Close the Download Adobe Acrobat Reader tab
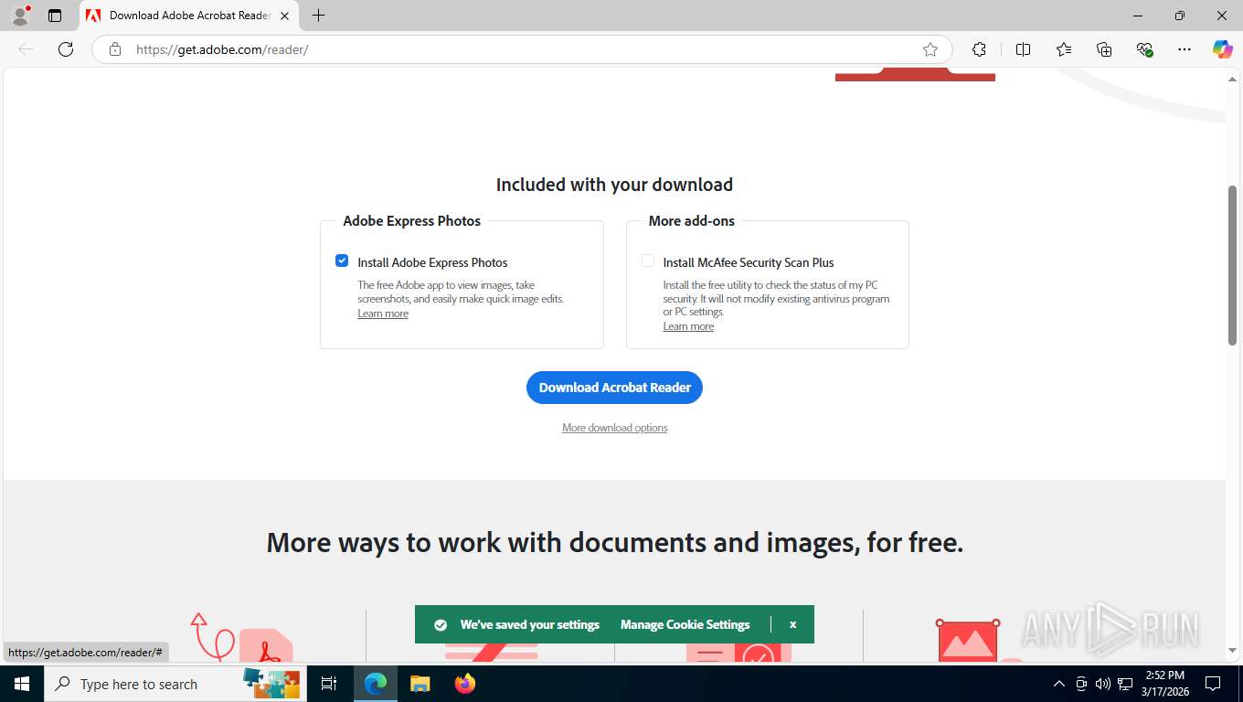Viewport: 1243px width, 702px height. 284,16
